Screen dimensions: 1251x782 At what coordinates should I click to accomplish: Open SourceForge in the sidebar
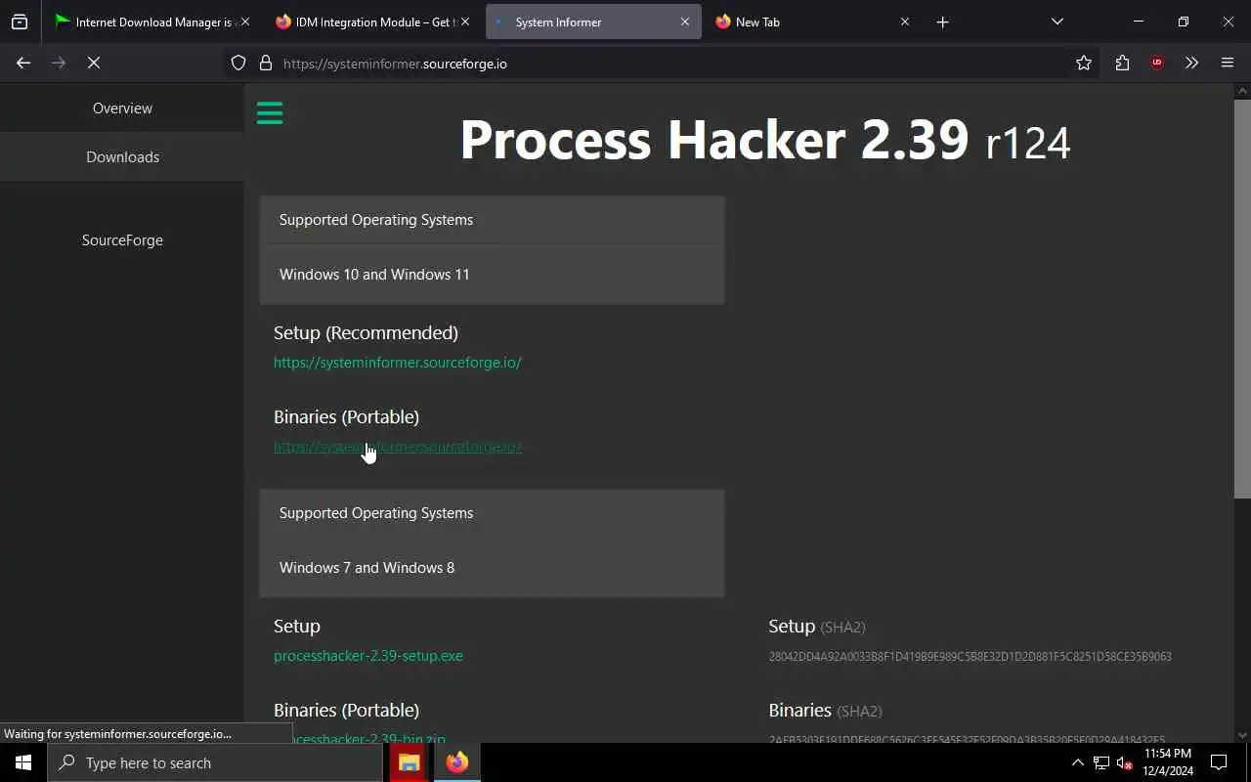tap(122, 239)
